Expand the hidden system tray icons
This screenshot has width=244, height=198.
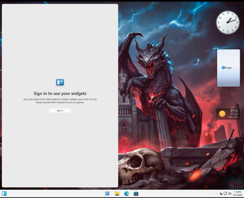216,194
